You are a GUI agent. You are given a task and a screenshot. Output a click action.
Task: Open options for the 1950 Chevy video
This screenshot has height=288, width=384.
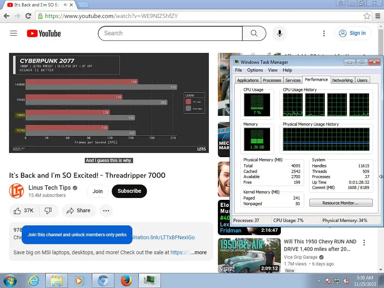(x=364, y=243)
